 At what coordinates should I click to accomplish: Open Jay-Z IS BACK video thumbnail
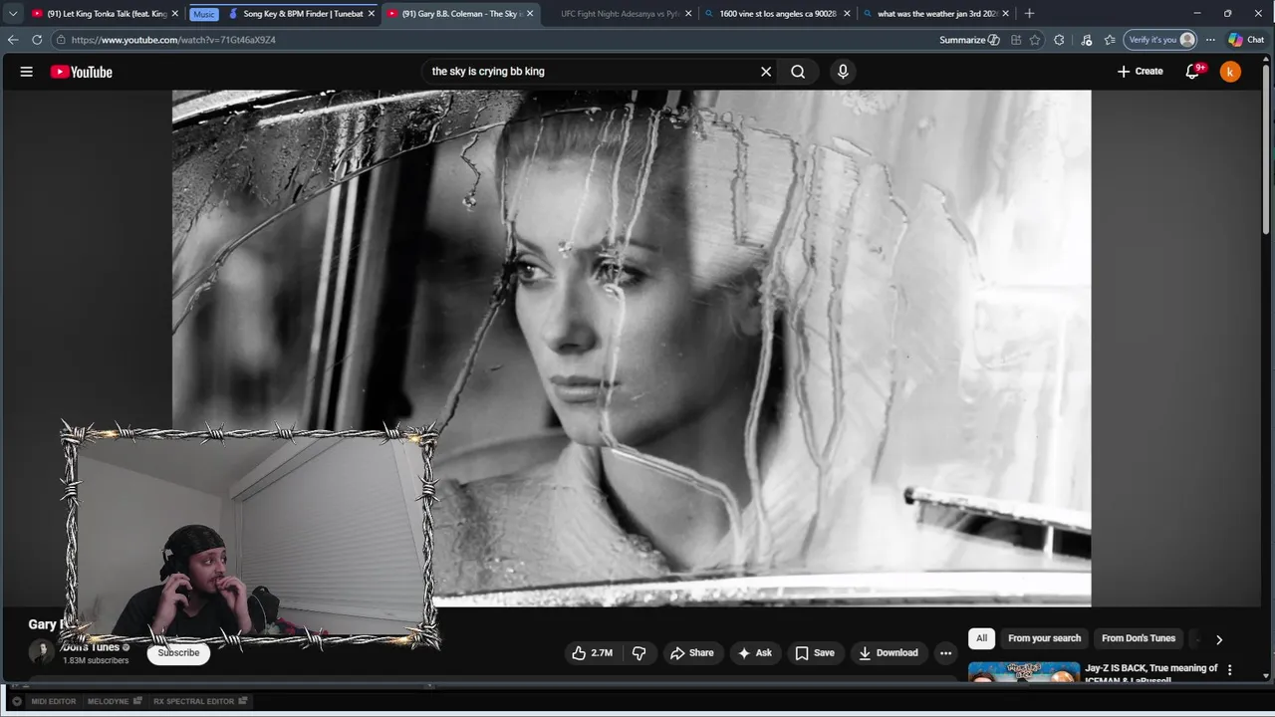pos(1024,674)
